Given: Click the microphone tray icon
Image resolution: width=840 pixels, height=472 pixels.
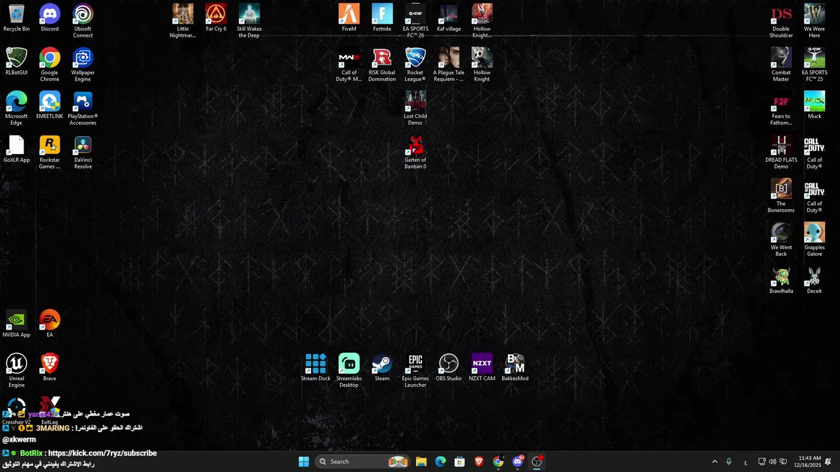Looking at the screenshot, I should pyautogui.click(x=728, y=462).
